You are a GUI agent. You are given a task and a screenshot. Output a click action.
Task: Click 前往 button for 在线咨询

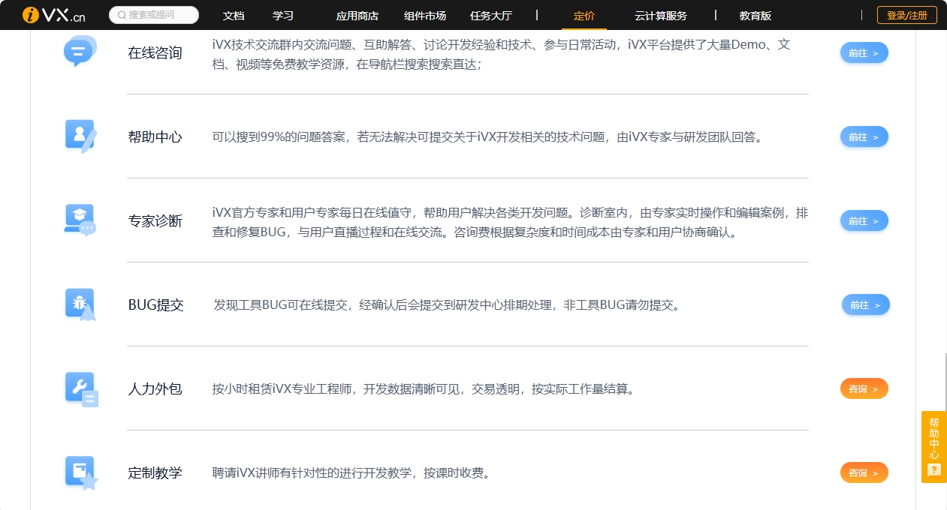[864, 52]
